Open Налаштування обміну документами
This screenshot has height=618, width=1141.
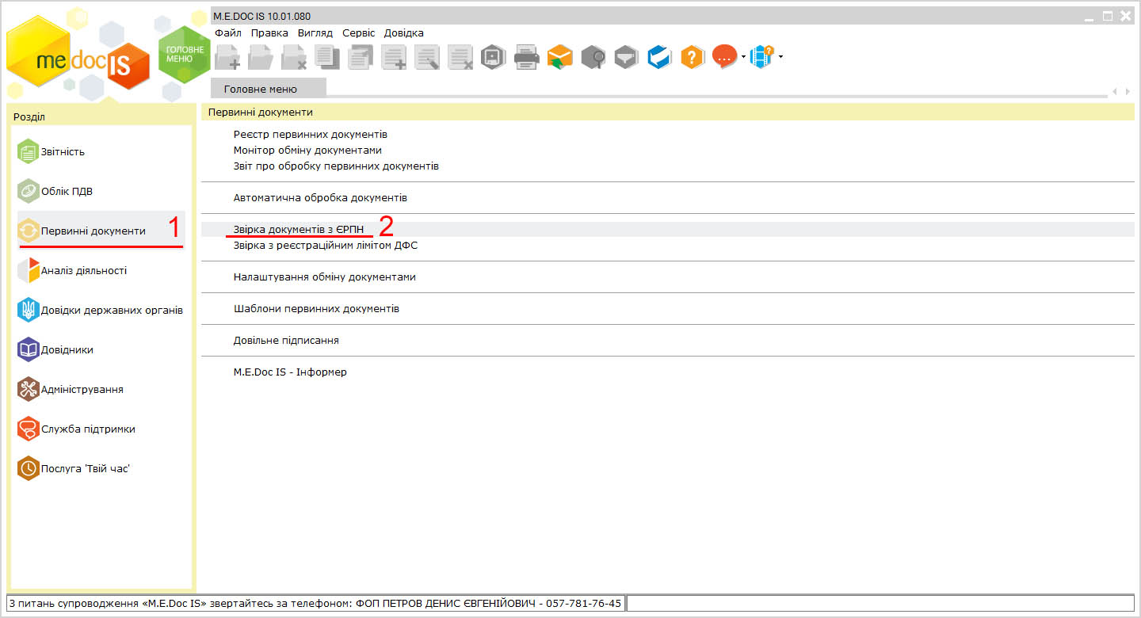point(325,277)
